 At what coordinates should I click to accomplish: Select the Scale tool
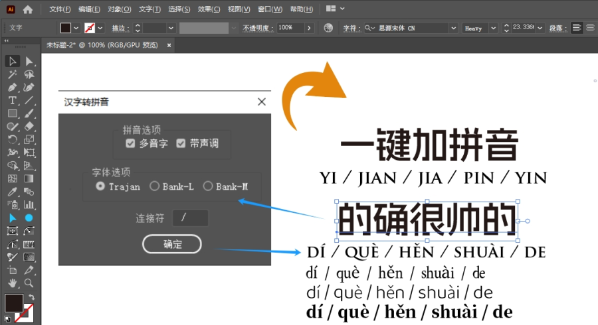(29, 140)
